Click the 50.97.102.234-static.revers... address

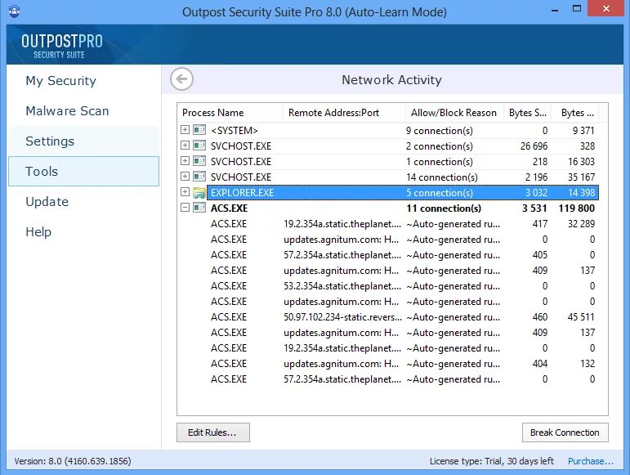[x=342, y=317]
